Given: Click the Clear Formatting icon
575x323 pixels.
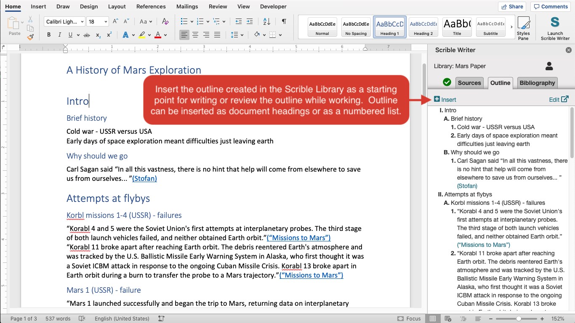Looking at the screenshot, I should click(165, 21).
